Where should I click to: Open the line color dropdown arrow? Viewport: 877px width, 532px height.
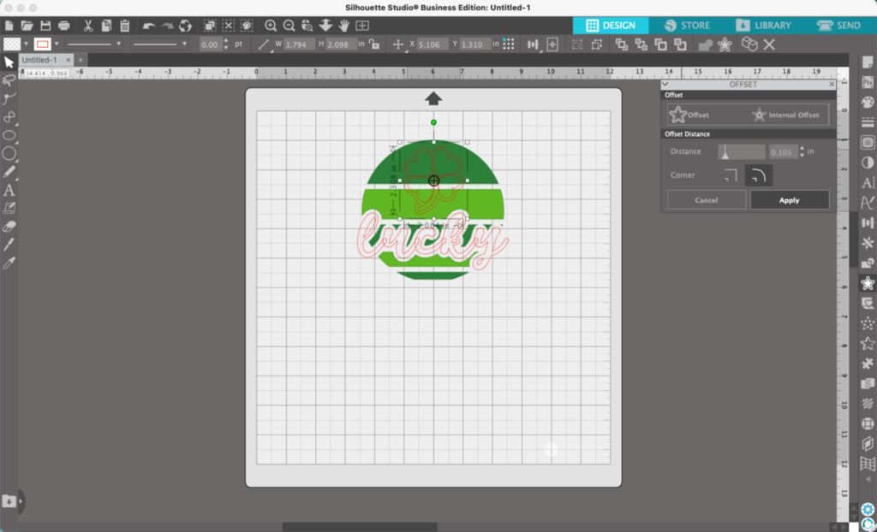(x=57, y=44)
